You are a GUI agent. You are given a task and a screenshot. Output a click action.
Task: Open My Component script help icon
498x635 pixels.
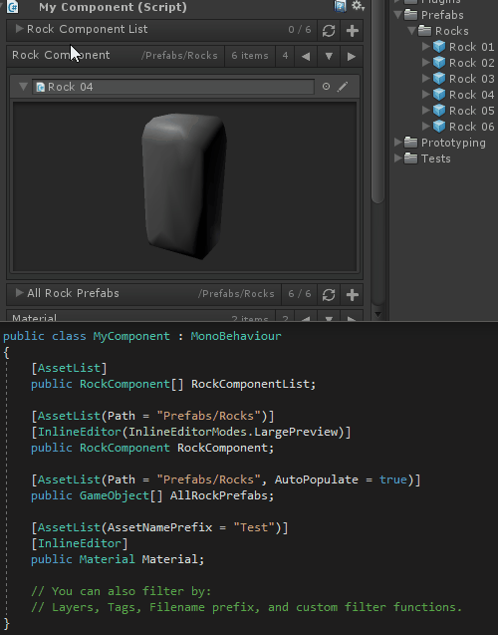pos(340,6)
